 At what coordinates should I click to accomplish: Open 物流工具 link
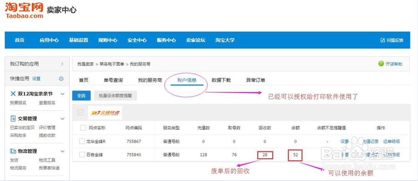[x=47, y=160]
